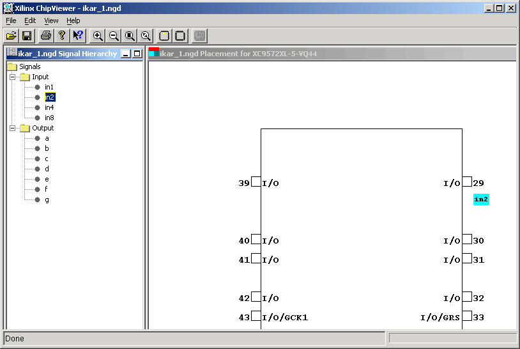520x349 pixels.
Task: Click pin 42 box on the chip
Action: point(256,297)
